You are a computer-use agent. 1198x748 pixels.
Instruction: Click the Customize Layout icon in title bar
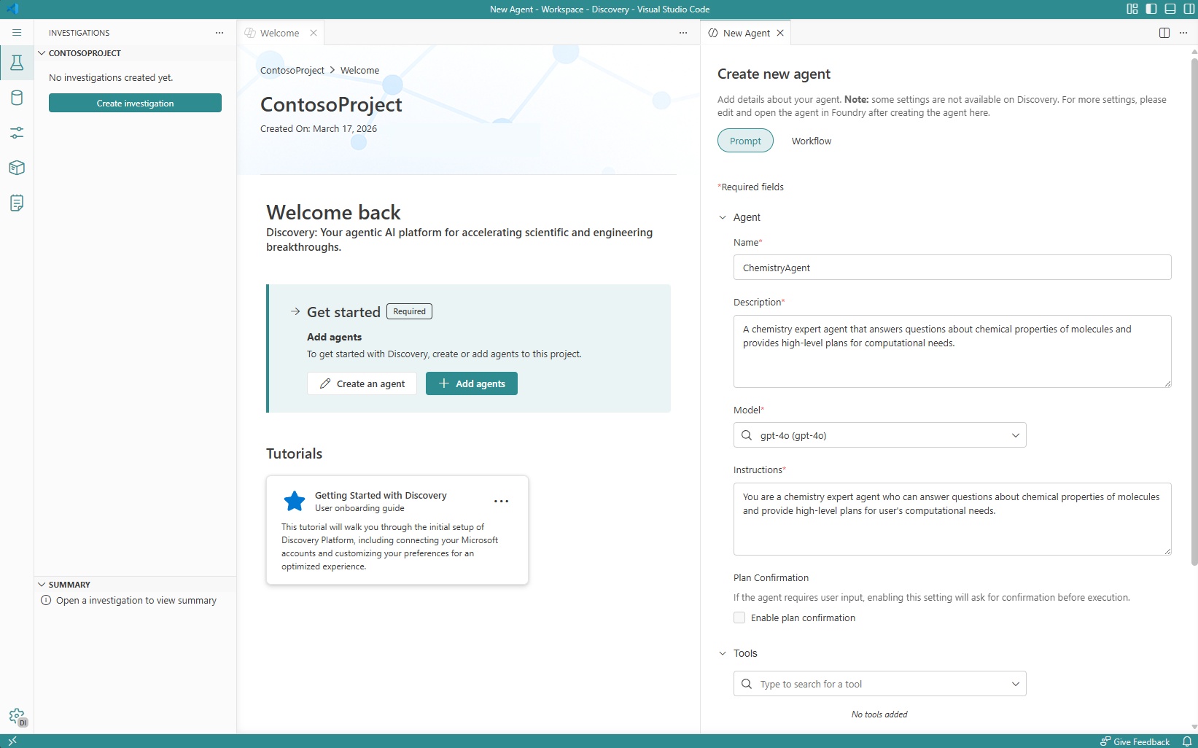[x=1132, y=9]
